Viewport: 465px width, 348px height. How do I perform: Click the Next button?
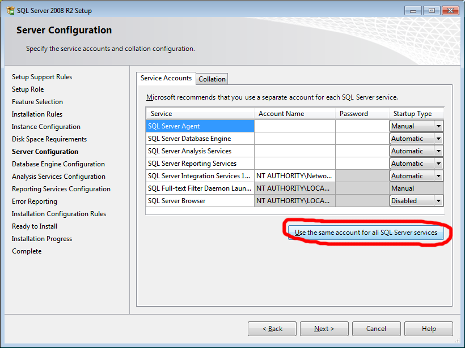[324, 329]
